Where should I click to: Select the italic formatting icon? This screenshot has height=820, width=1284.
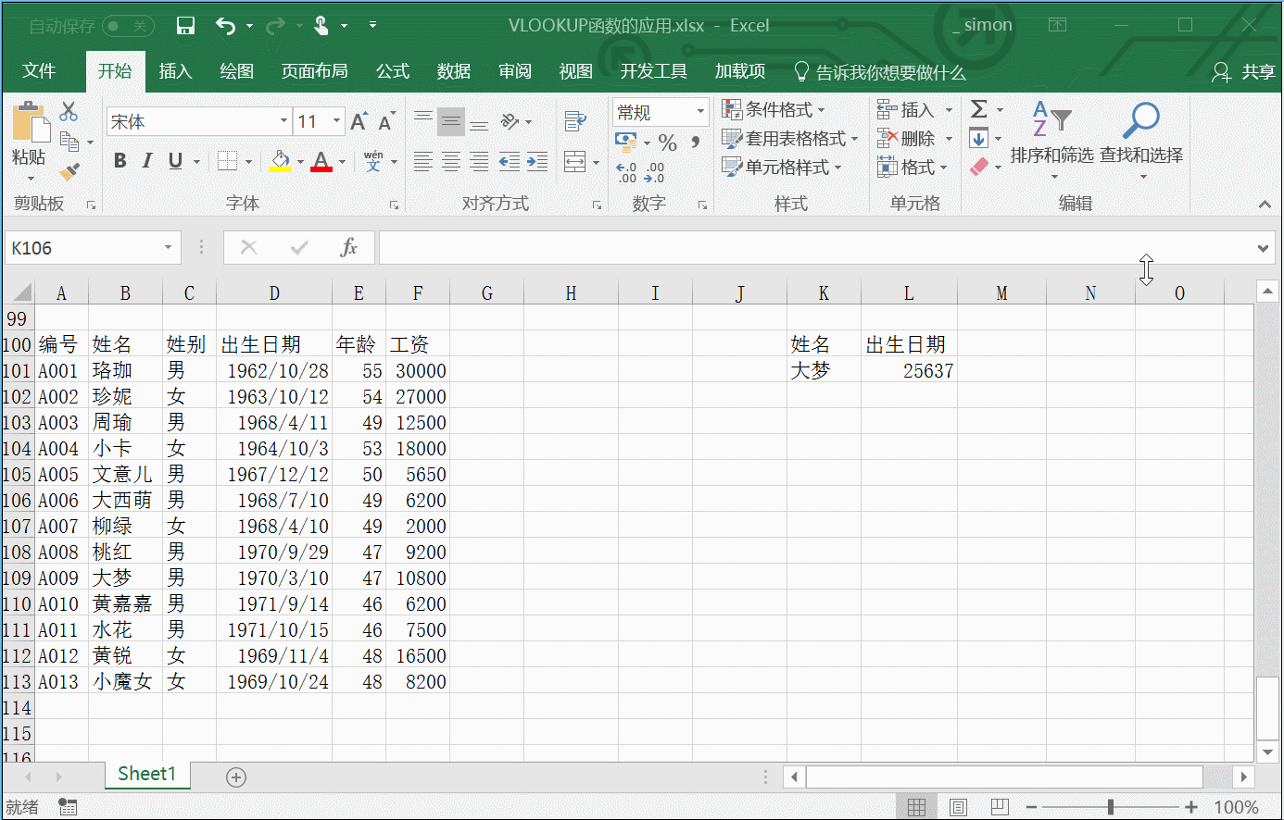(x=146, y=160)
